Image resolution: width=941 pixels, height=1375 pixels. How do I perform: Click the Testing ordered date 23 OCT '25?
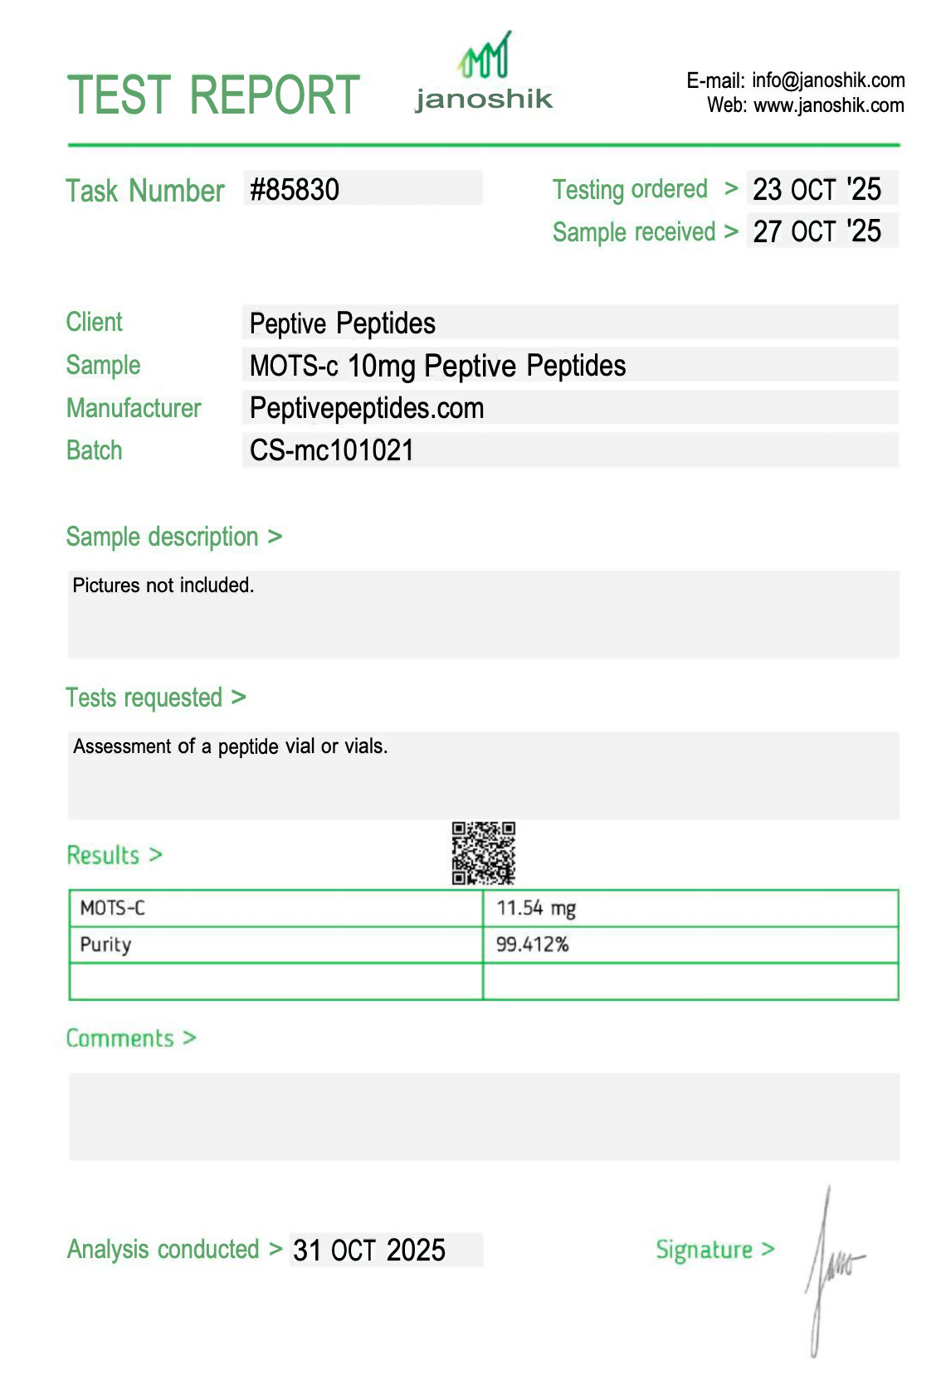point(817,189)
